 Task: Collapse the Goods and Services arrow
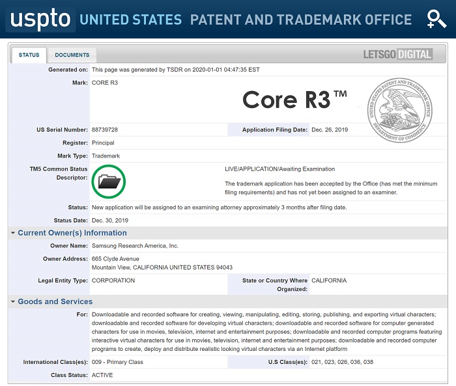[13, 302]
